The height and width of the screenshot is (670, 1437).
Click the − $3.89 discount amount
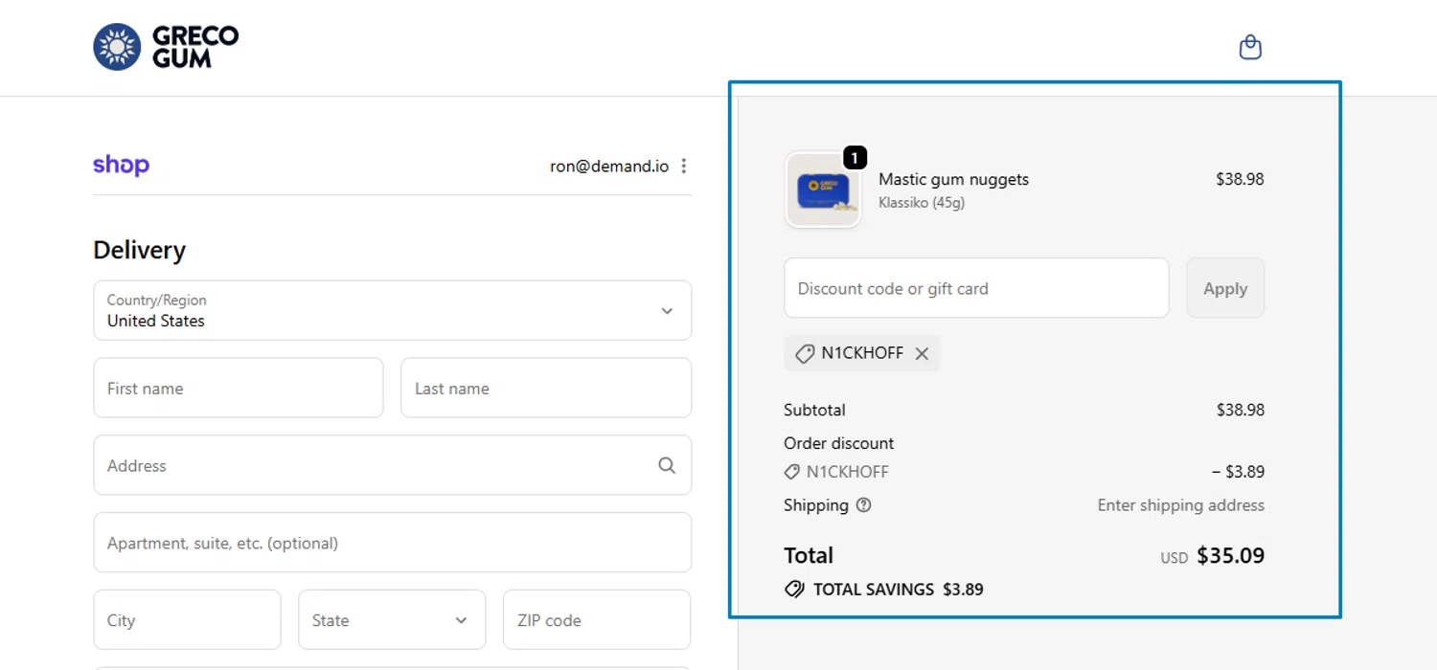click(x=1238, y=472)
